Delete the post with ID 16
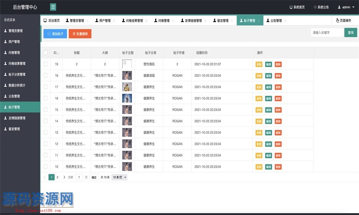Image resolution: width=359 pixels, height=215 pixels. point(278,99)
